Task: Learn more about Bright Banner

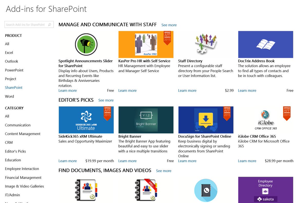Action: tap(127, 161)
